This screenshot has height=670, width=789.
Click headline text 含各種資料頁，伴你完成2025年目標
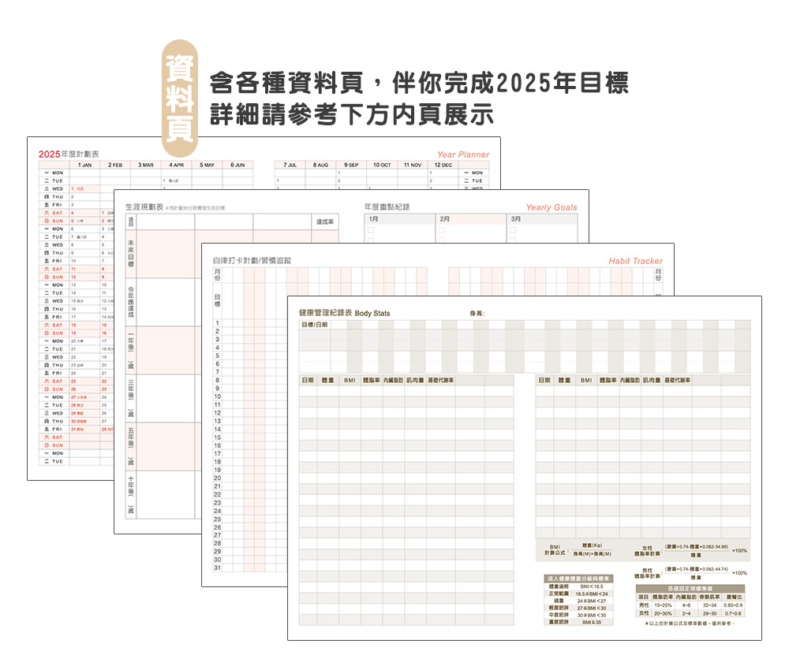(419, 83)
